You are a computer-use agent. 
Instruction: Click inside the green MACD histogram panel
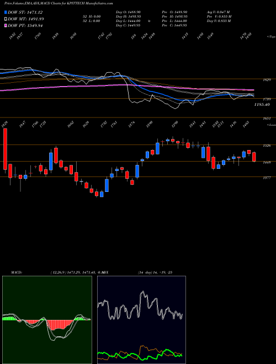pyautogui.click(x=47, y=320)
